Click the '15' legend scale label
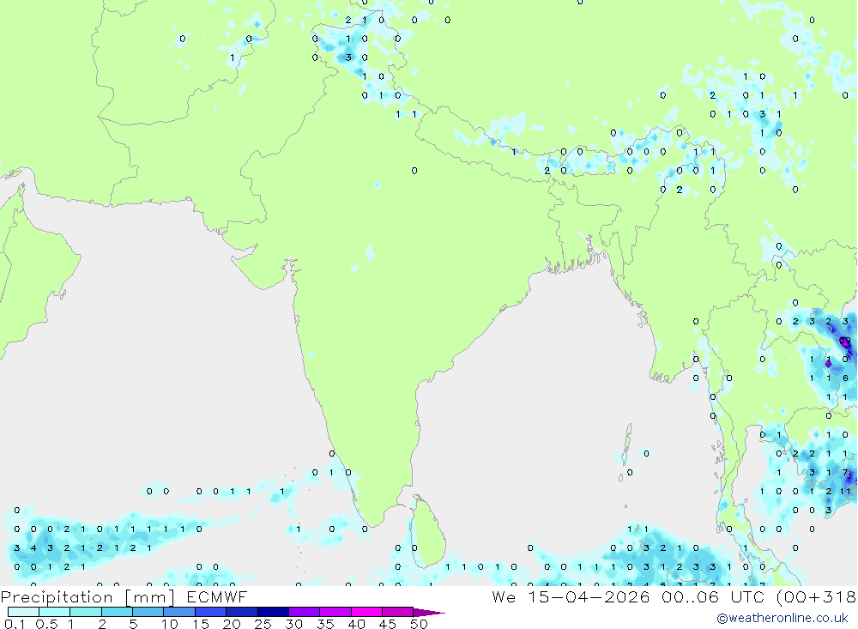858x629 pixels. (x=201, y=624)
